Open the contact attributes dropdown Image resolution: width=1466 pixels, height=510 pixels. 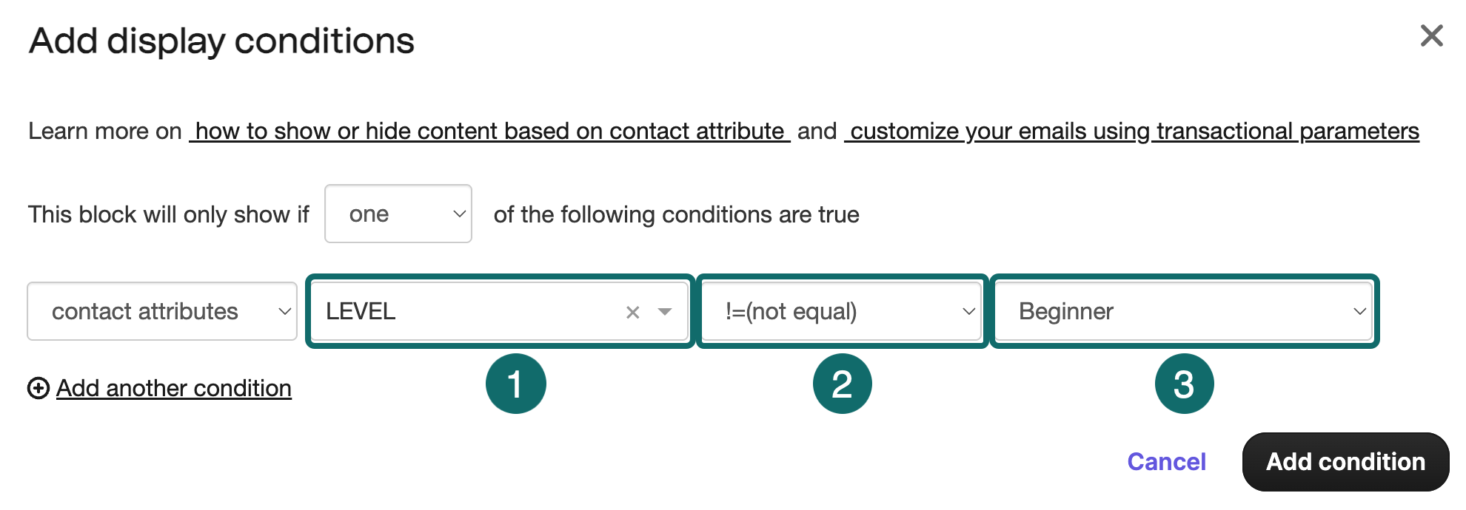click(x=161, y=311)
